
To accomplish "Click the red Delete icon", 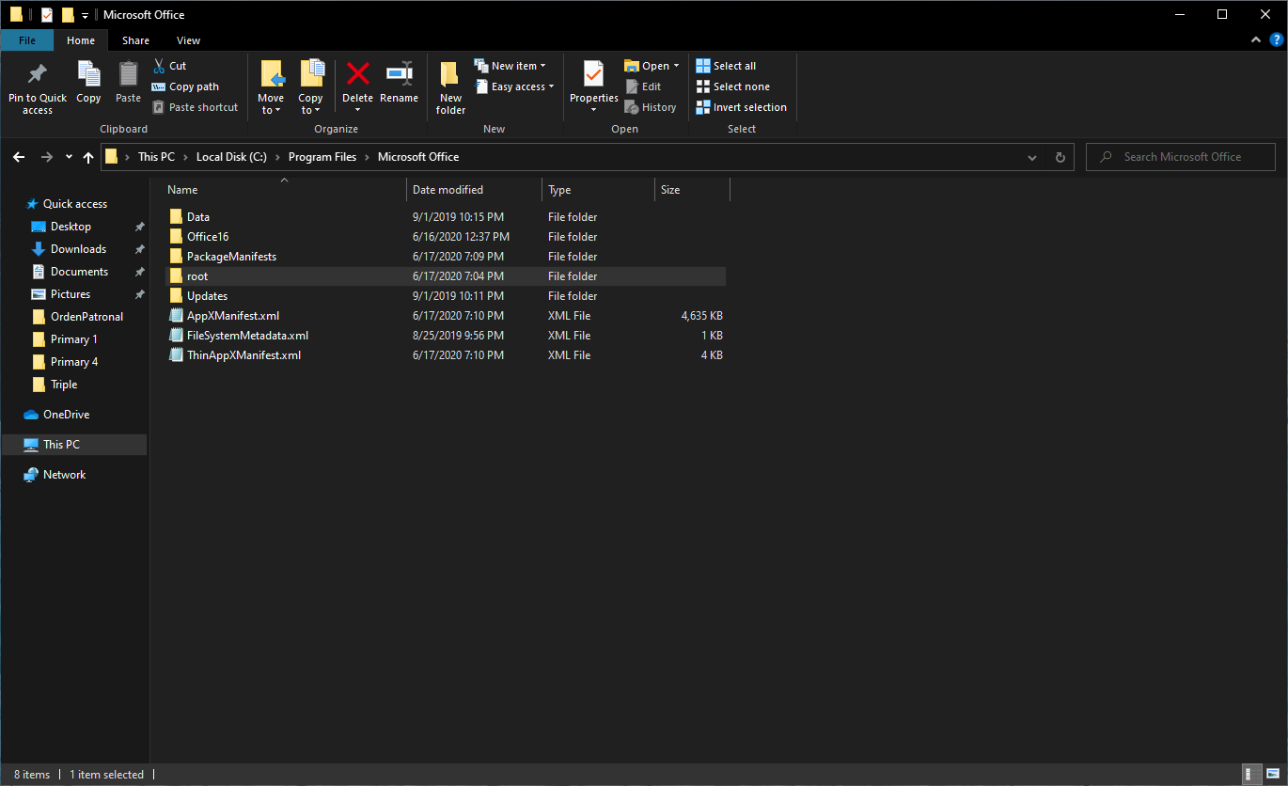I will coord(357,73).
